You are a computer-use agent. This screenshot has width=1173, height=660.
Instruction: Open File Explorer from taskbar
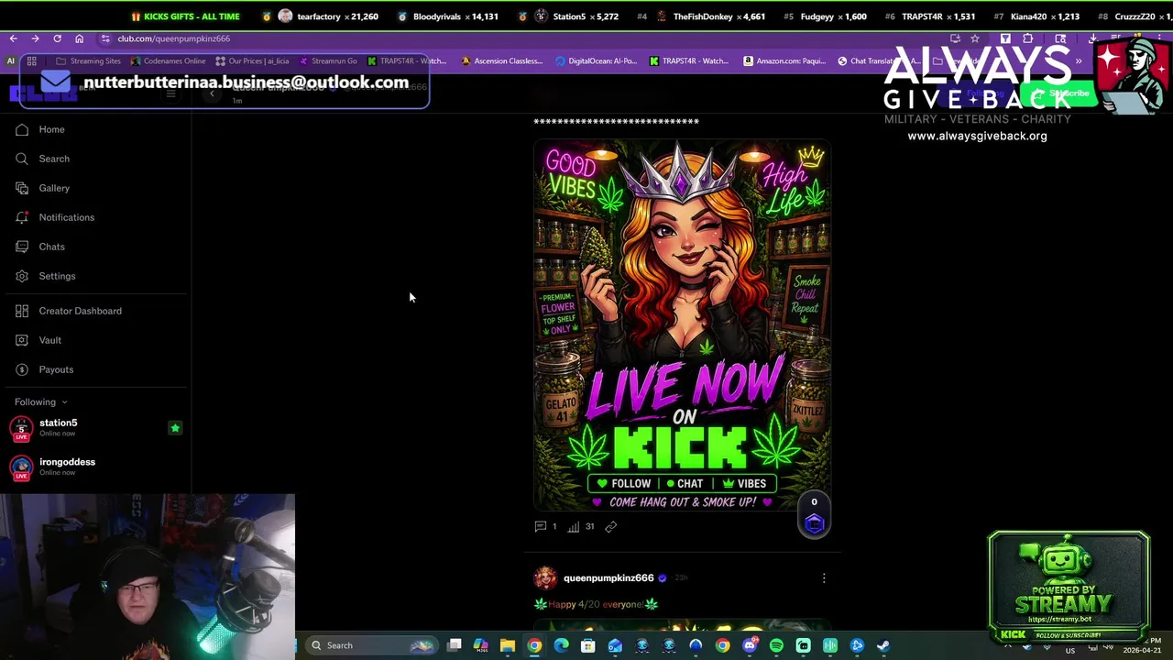tap(508, 645)
